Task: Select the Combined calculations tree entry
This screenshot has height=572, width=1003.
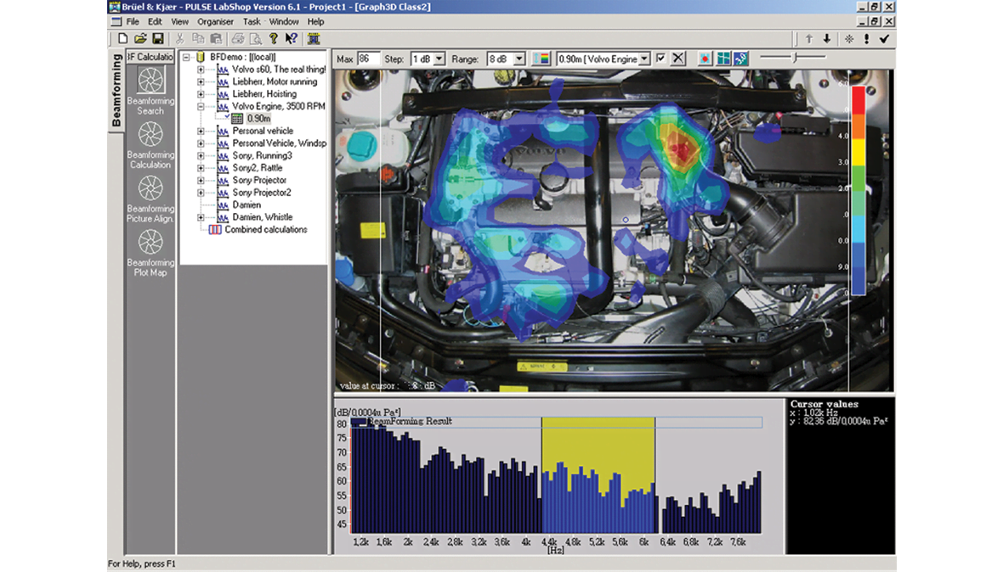Action: click(265, 230)
